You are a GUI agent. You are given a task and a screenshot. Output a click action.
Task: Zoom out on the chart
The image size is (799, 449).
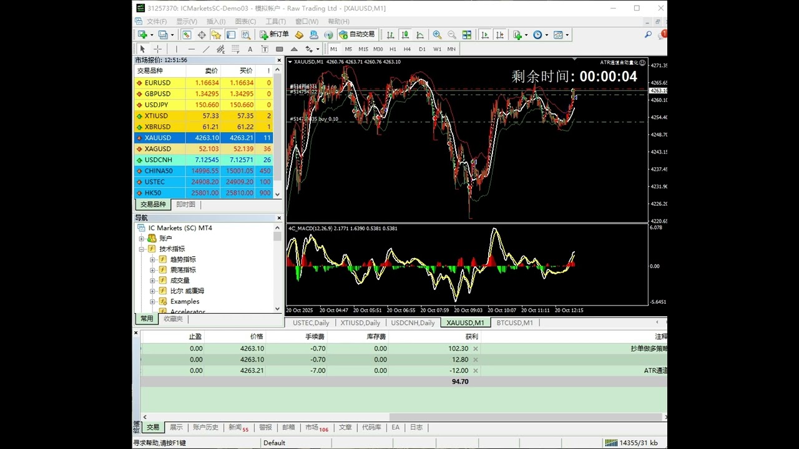[451, 35]
